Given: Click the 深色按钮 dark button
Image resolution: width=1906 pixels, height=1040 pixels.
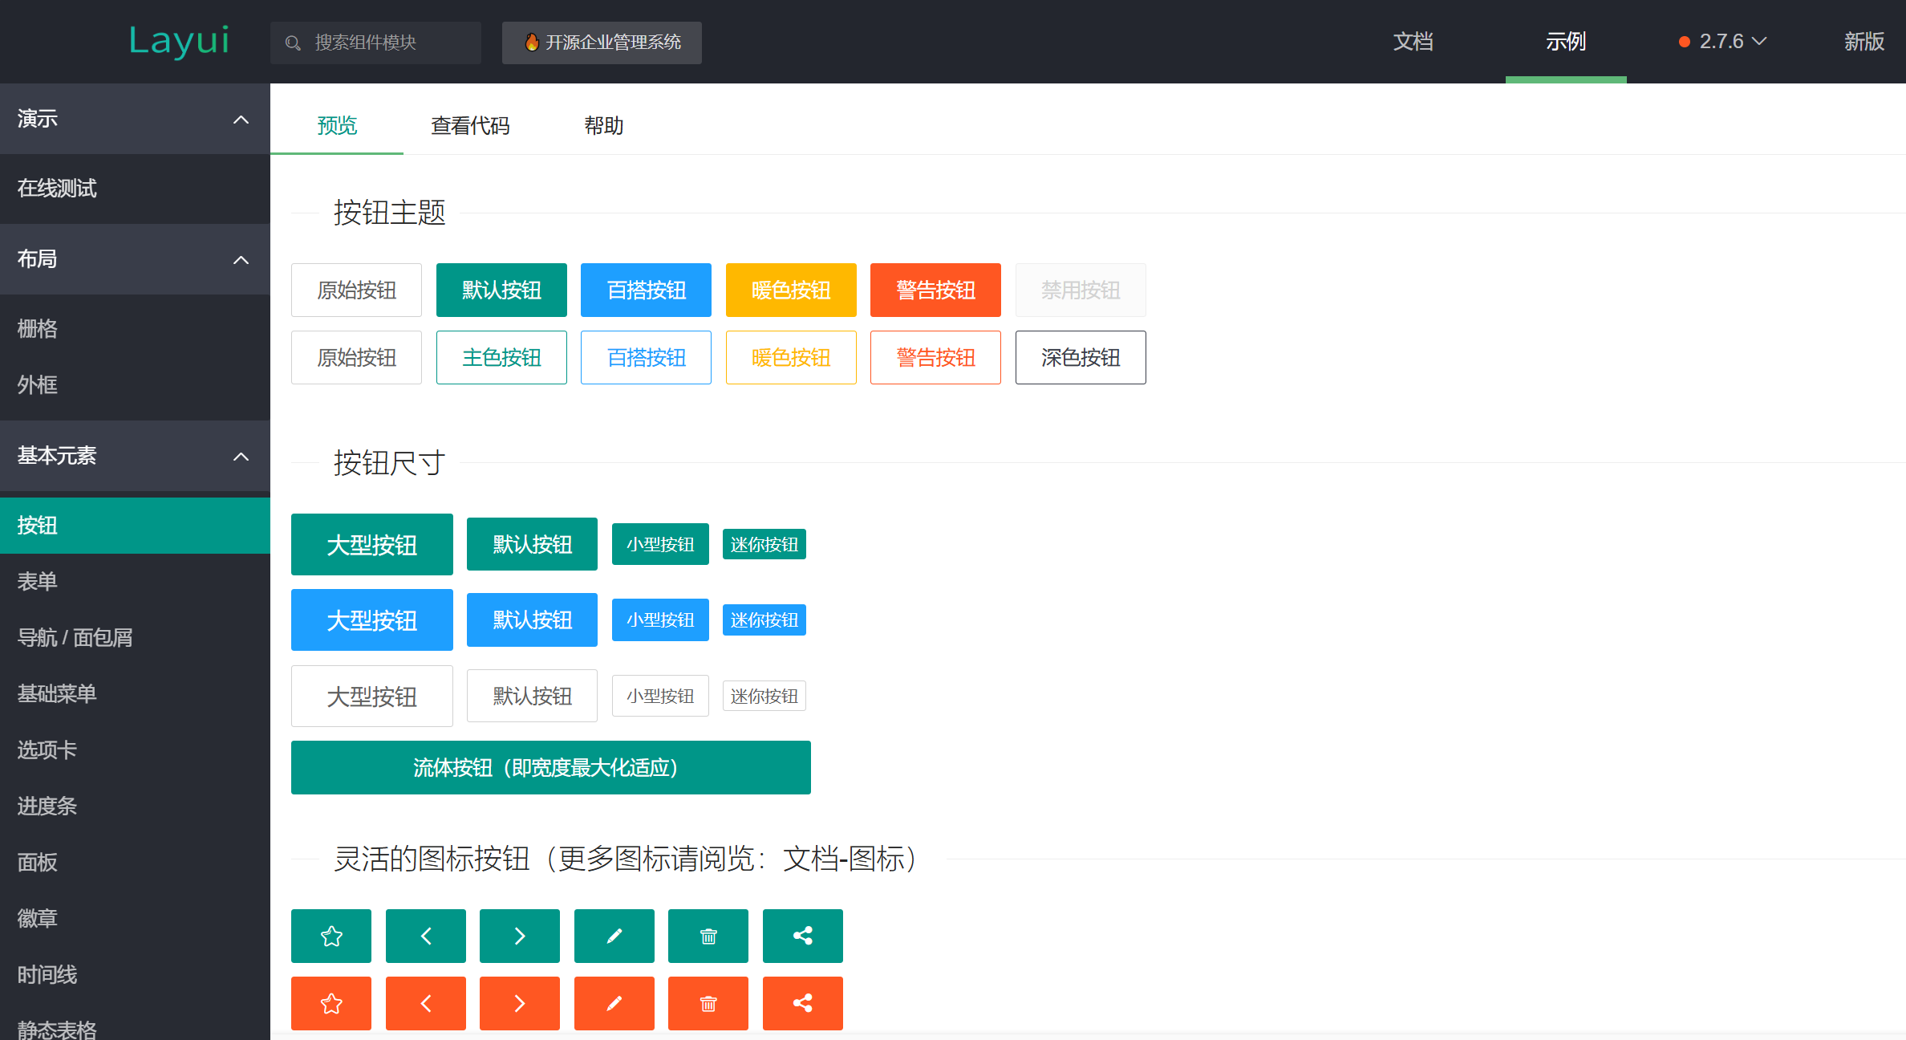Looking at the screenshot, I should tap(1080, 357).
